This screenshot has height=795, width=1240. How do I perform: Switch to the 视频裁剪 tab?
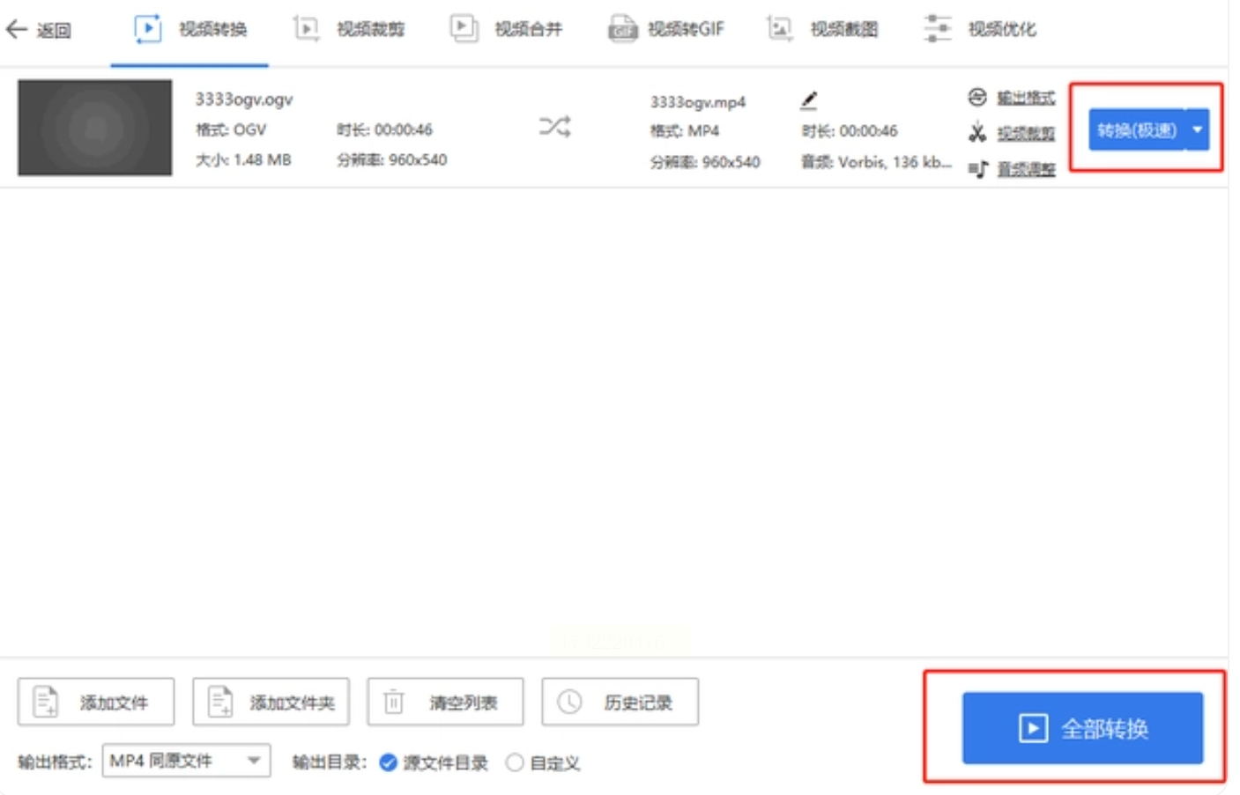pyautogui.click(x=348, y=29)
